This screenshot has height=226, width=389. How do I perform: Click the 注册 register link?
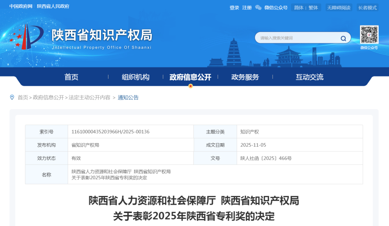click(x=246, y=7)
